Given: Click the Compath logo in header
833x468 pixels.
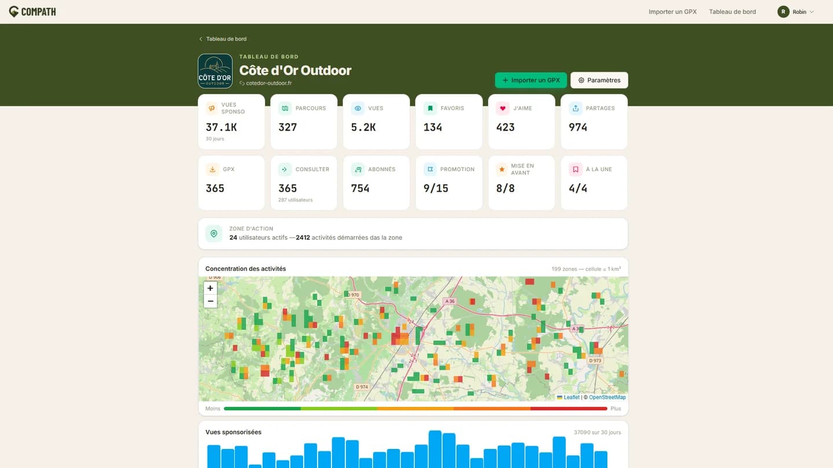Looking at the screenshot, I should click(x=32, y=12).
